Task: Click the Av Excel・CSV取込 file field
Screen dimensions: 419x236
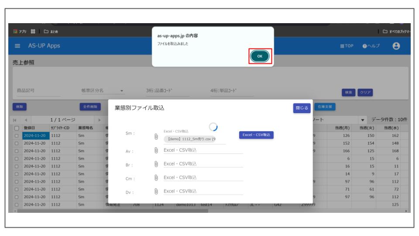Action: coord(203,151)
